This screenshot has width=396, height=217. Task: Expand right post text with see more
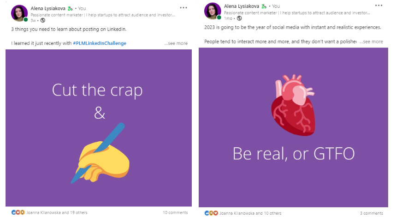pyautogui.click(x=371, y=42)
